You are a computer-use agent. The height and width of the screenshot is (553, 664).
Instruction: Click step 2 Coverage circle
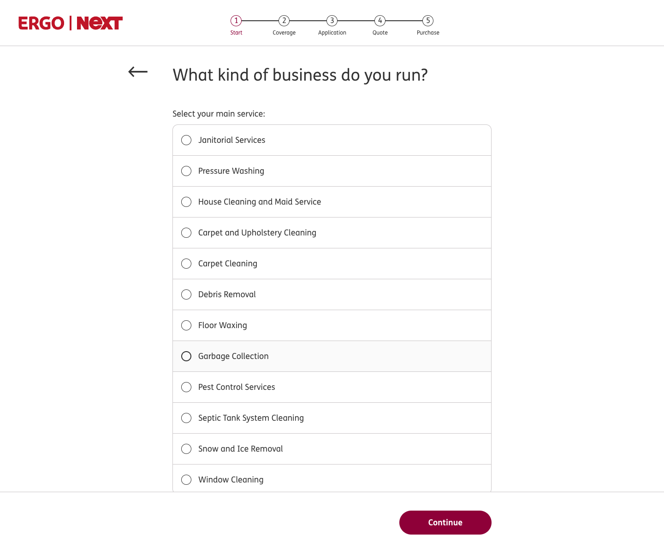click(284, 21)
